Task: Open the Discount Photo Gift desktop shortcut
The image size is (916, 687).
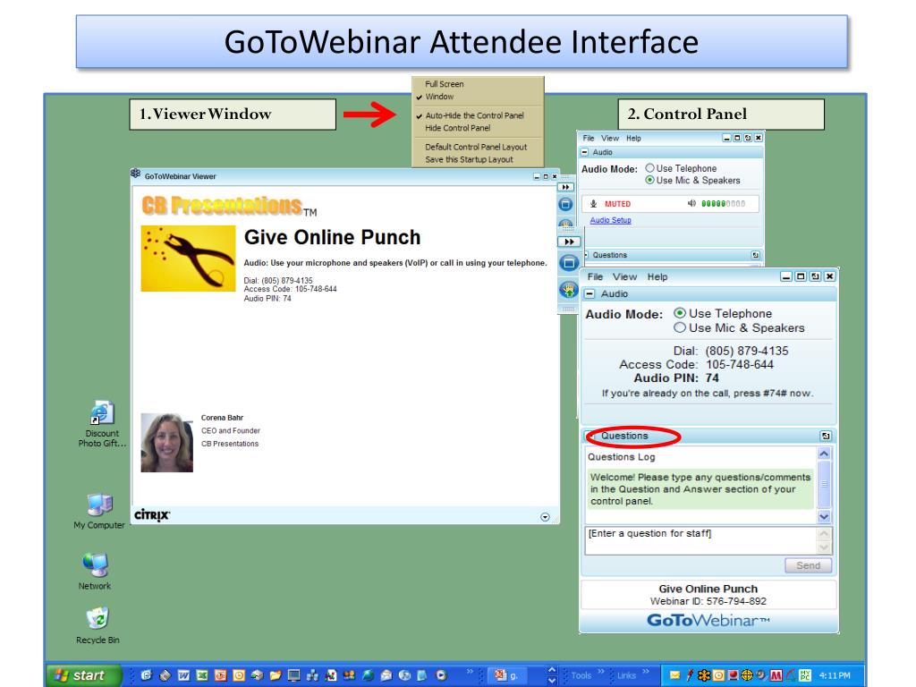Action: pos(102,424)
